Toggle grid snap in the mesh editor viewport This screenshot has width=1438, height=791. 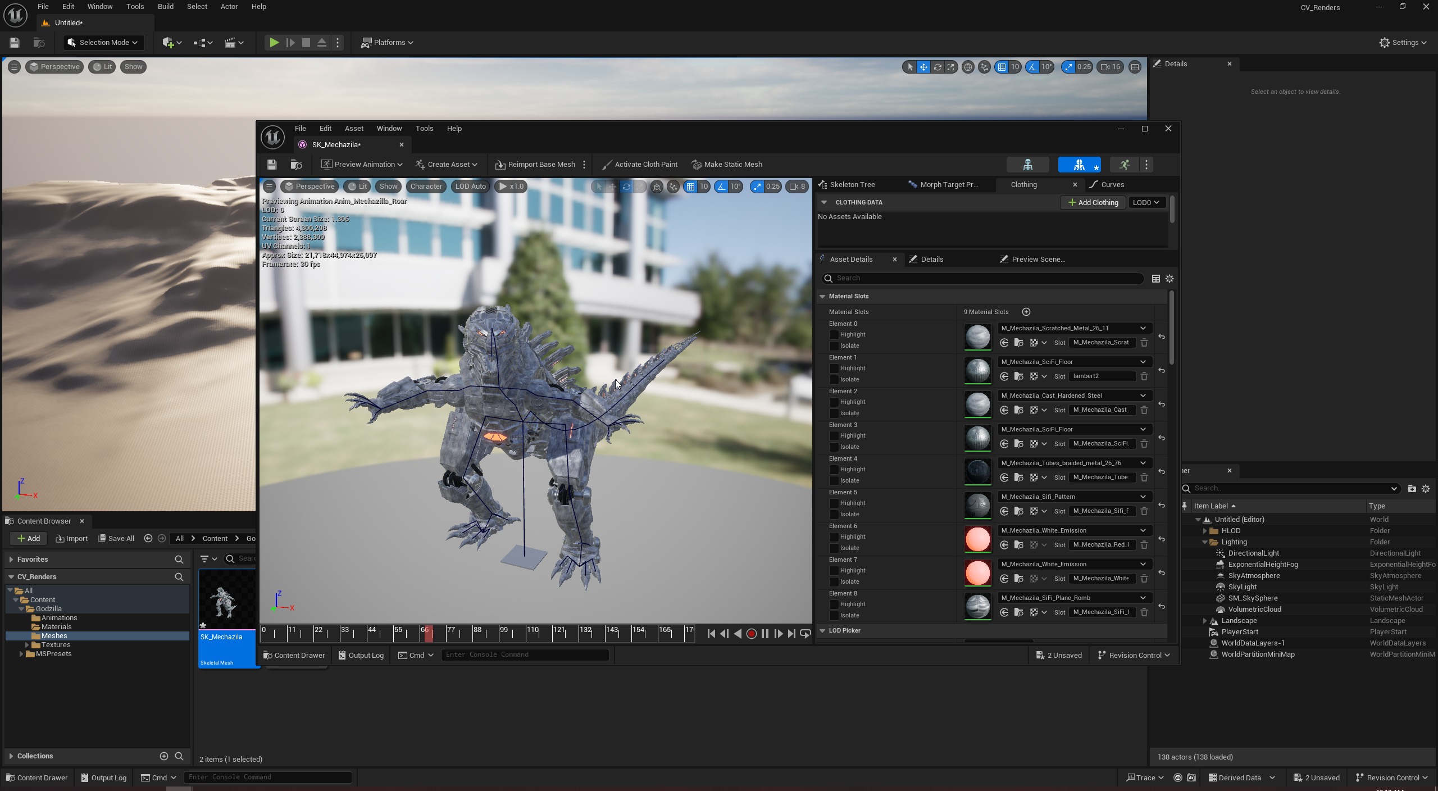[x=690, y=187]
